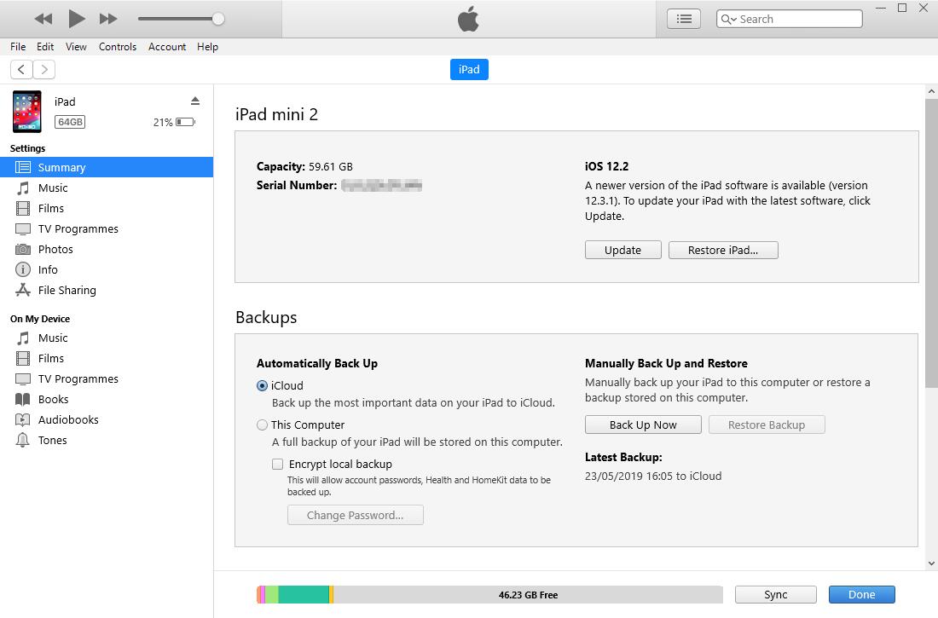The height and width of the screenshot is (618, 938).
Task: Open the search options magnifier dropdown
Action: (x=728, y=19)
